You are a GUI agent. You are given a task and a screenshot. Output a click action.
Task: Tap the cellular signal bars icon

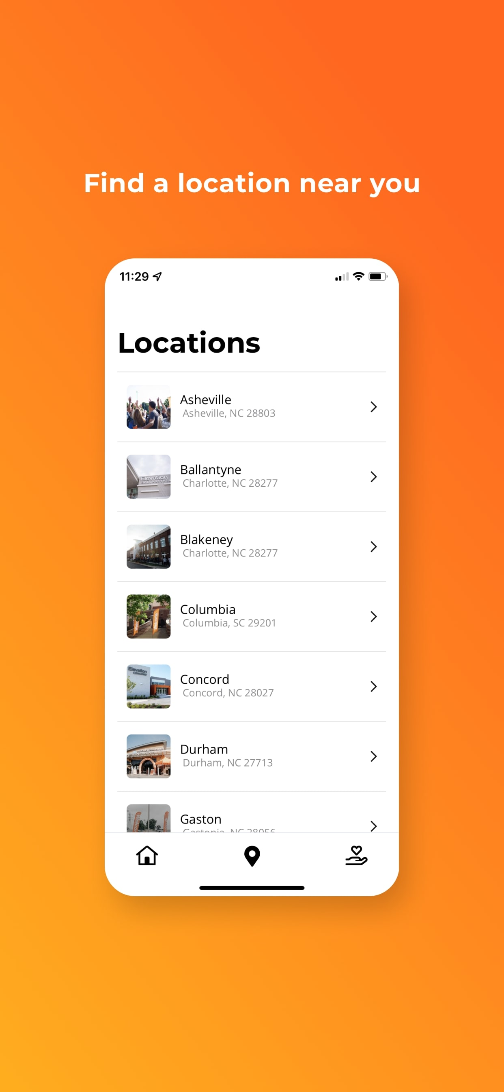tap(342, 277)
